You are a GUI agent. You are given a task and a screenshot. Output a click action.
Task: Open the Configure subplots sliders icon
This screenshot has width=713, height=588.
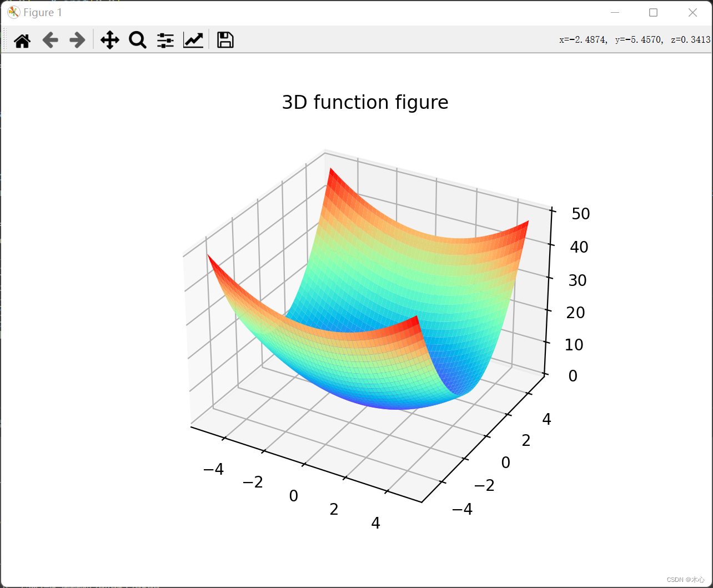(x=165, y=39)
